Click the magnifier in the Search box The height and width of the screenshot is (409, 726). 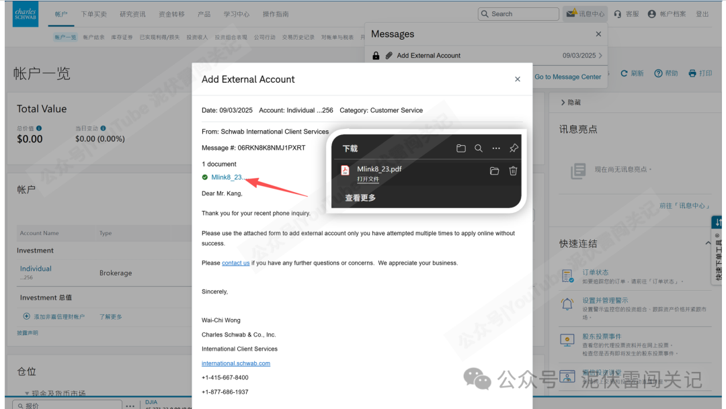pyautogui.click(x=485, y=14)
